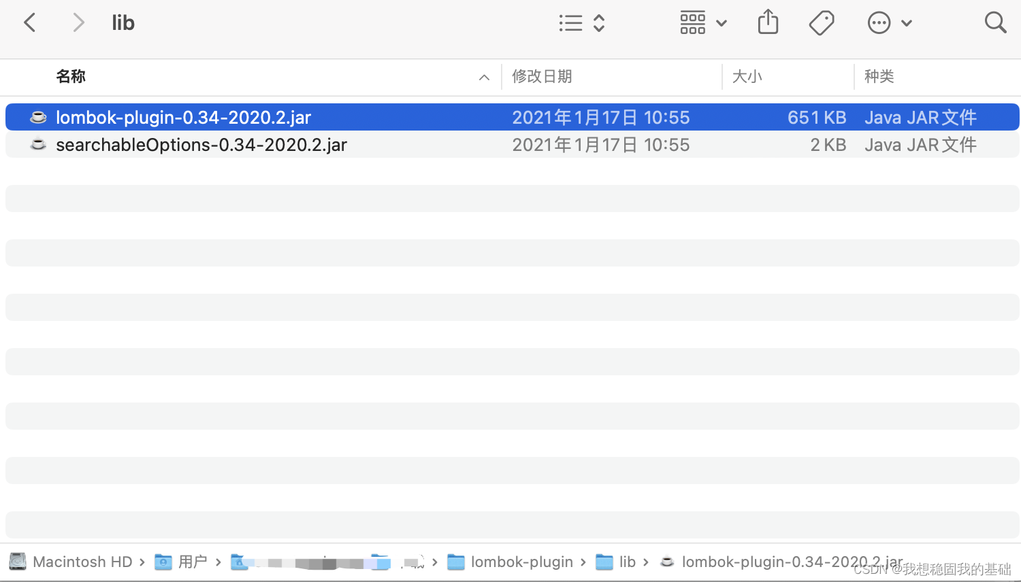Click the 2 KB size cell
This screenshot has height=582, width=1021.
pyautogui.click(x=828, y=145)
